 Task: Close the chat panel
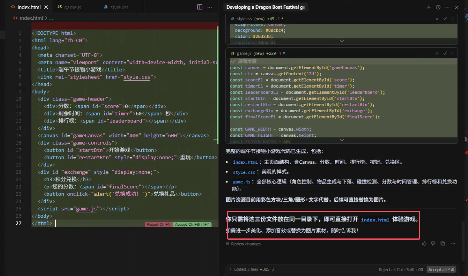[456, 7]
